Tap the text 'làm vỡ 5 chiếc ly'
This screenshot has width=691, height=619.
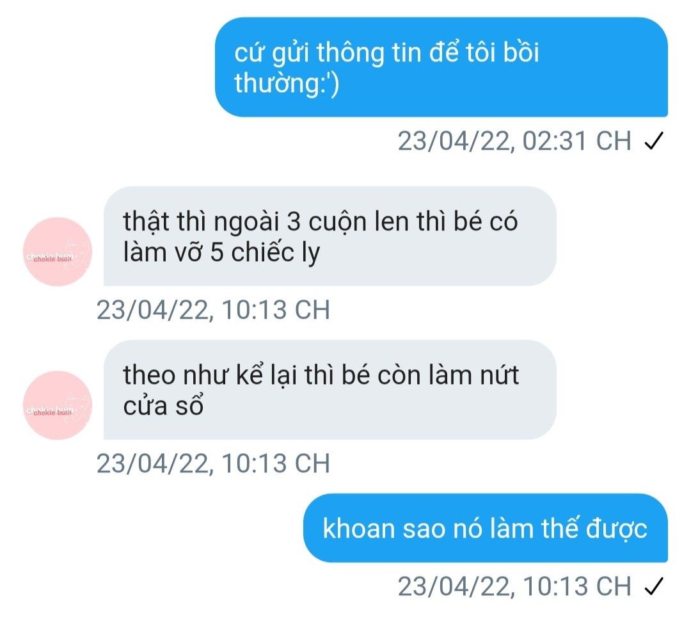[221, 253]
